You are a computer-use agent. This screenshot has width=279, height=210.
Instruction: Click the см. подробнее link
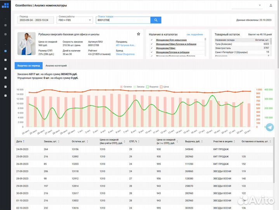tap(194, 34)
